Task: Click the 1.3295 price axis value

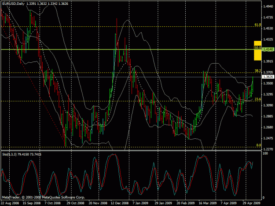Action: coord(268,94)
